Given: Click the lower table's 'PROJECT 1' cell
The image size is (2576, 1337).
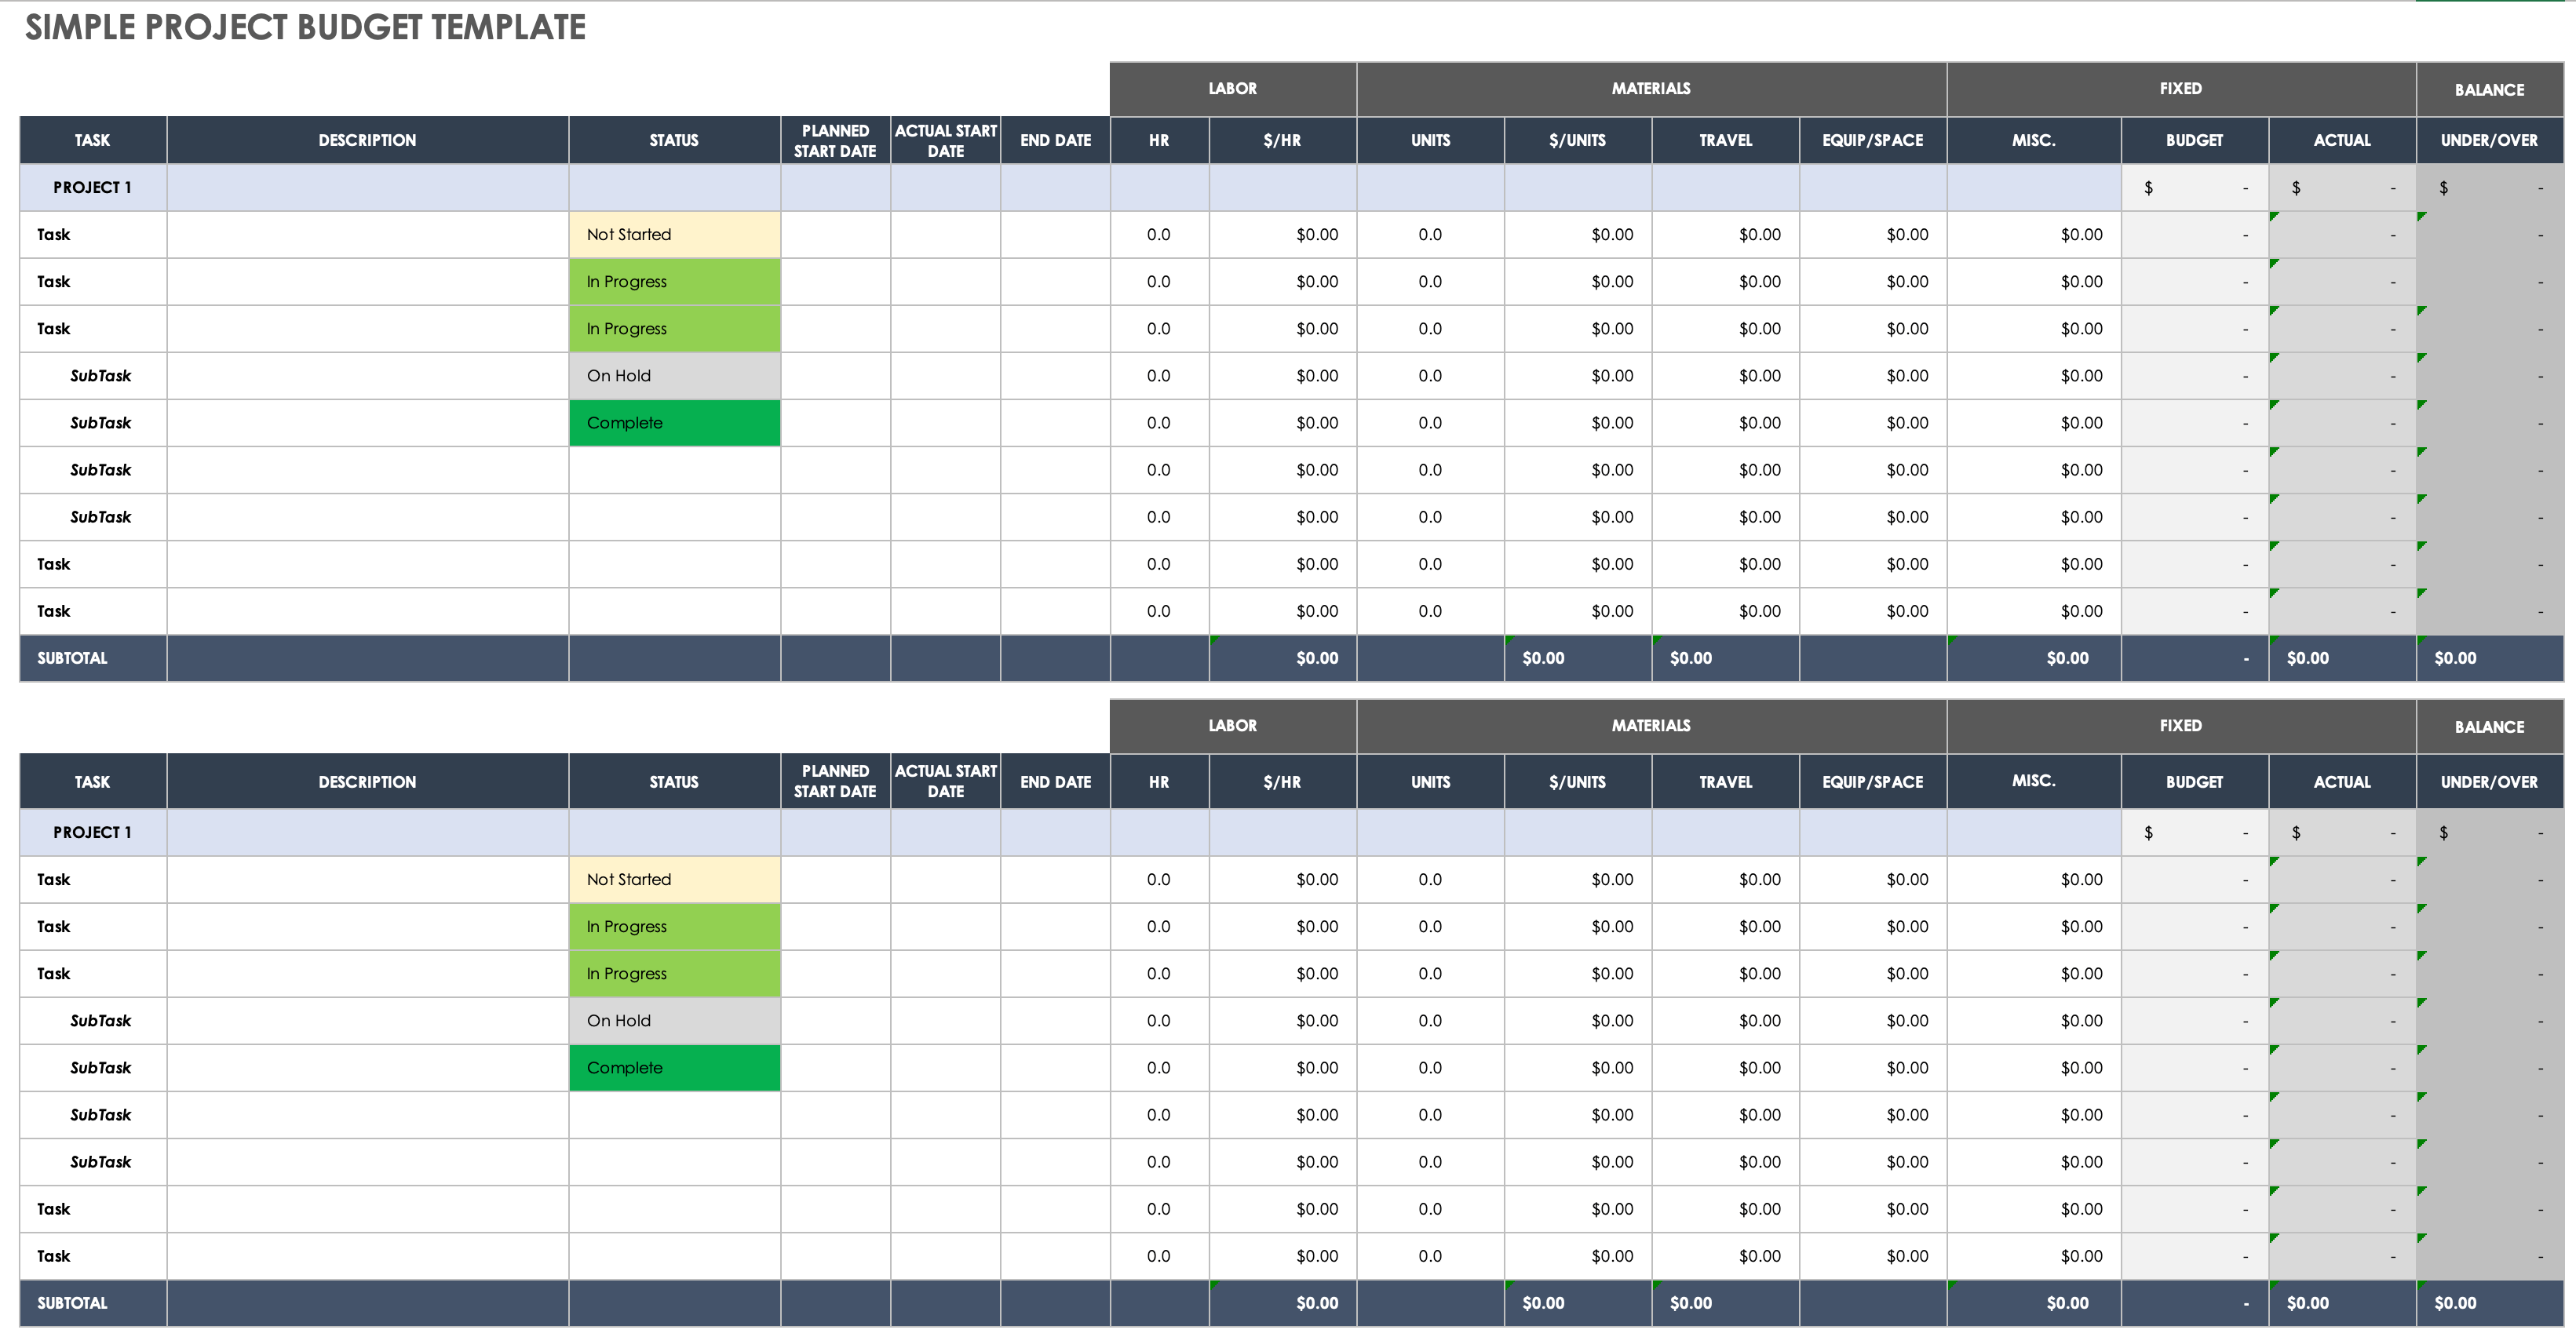Looking at the screenshot, I should [x=93, y=833].
